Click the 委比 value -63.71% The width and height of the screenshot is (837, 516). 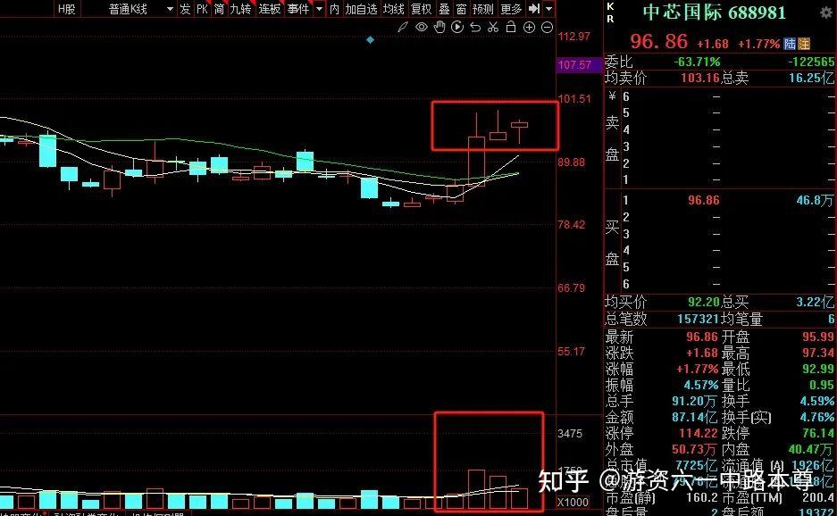pos(697,62)
